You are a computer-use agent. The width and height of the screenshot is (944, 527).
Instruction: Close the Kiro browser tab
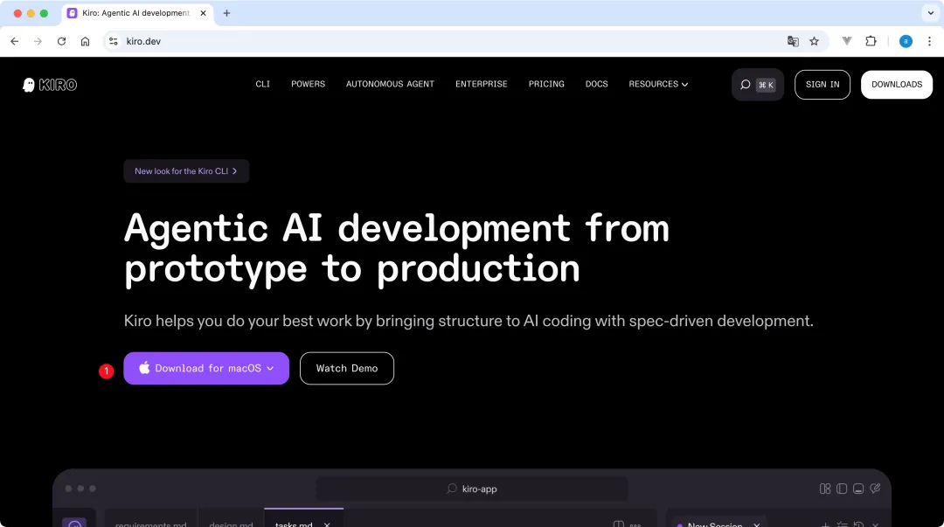point(203,12)
